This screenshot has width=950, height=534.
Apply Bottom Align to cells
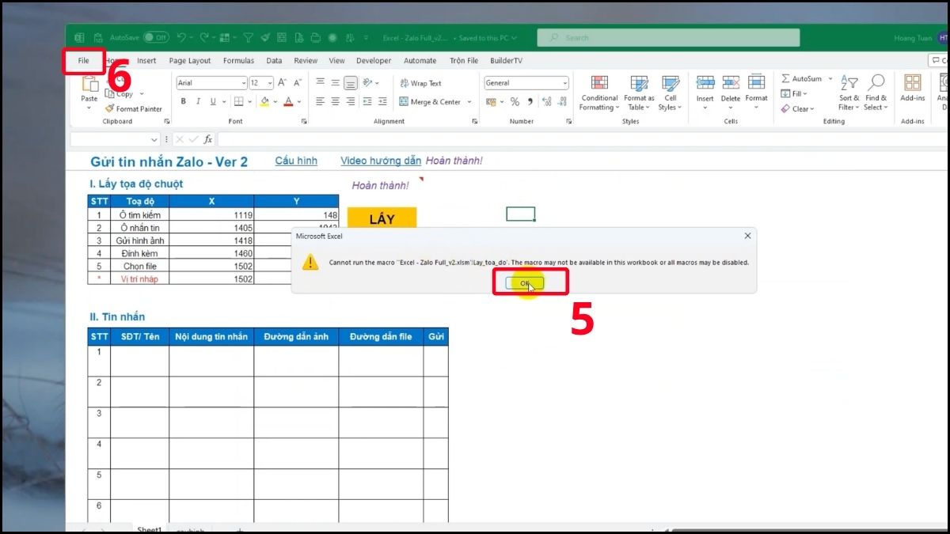click(x=350, y=83)
